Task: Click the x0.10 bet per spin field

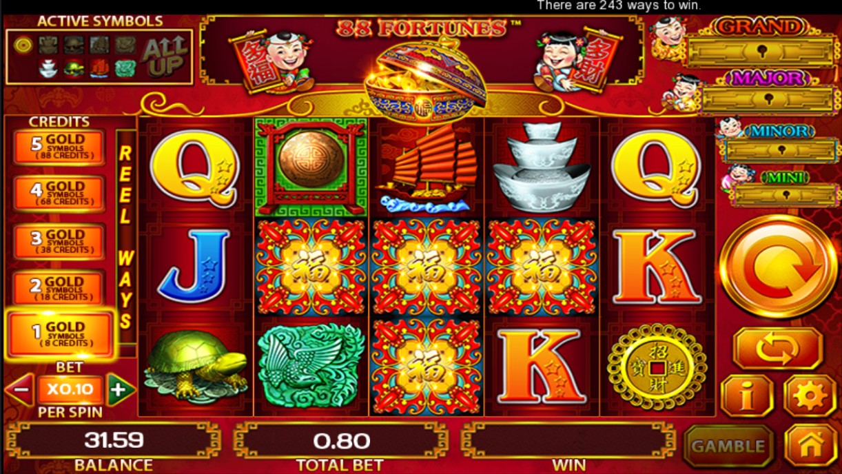Action: tap(70, 390)
